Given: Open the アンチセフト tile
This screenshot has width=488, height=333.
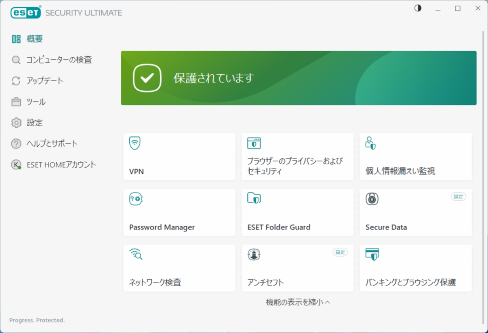Looking at the screenshot, I should 298,268.
